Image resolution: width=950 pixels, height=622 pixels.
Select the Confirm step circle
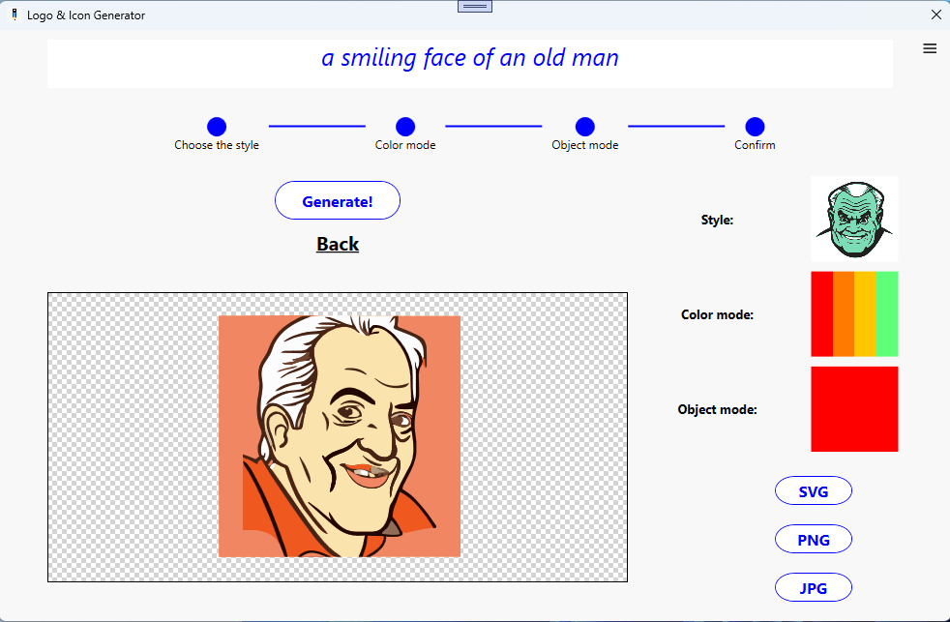(755, 127)
